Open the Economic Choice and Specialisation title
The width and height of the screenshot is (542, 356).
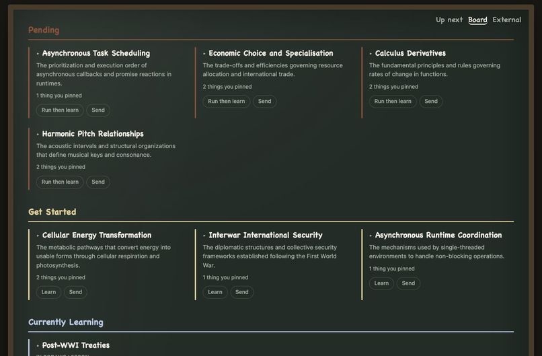click(x=271, y=53)
